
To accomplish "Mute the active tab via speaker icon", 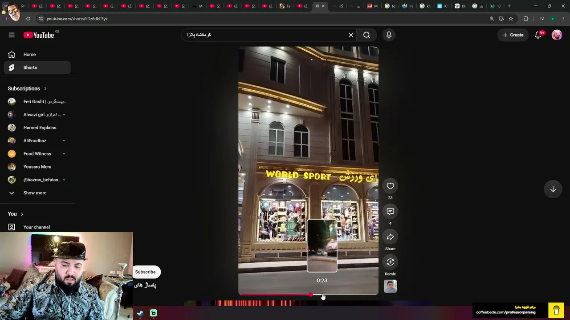I will coord(317,6).
